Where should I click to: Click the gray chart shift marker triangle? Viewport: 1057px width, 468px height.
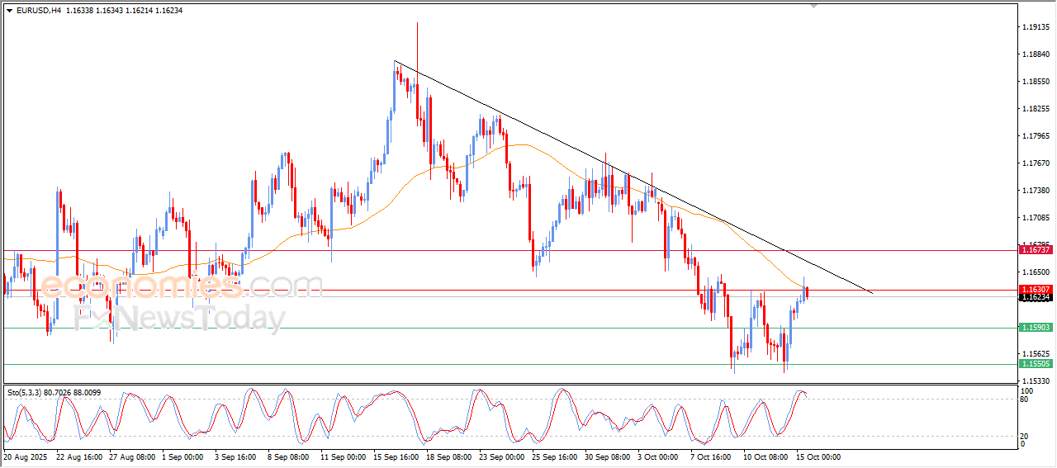point(813,7)
